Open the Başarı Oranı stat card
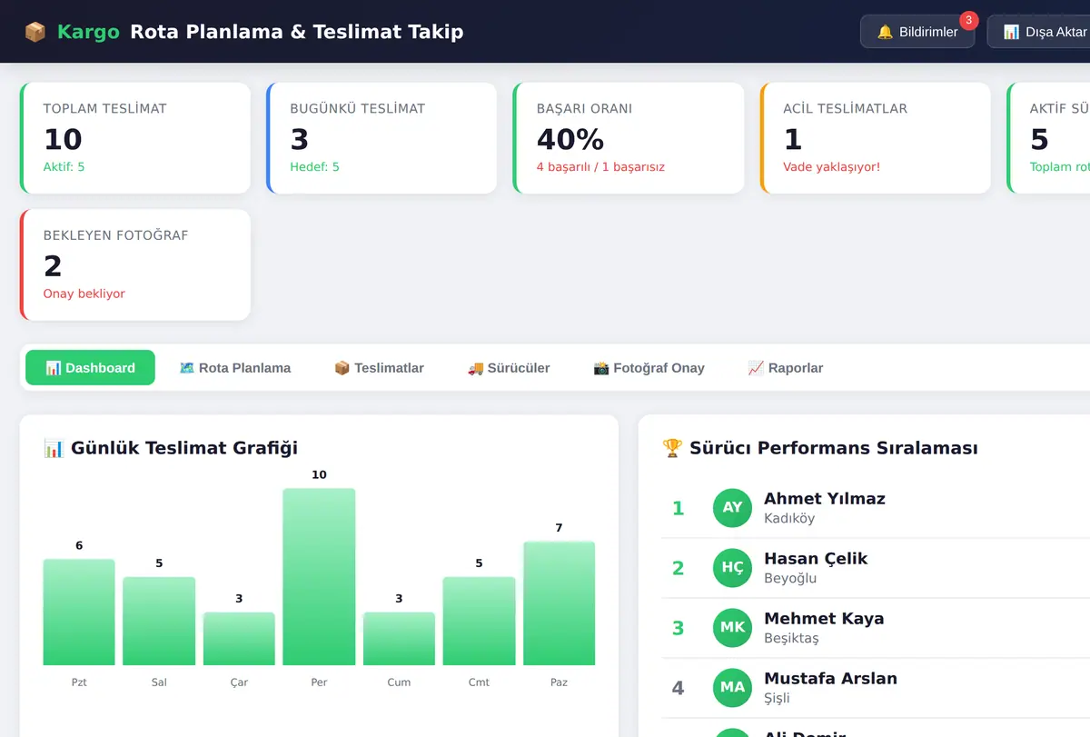 click(629, 138)
